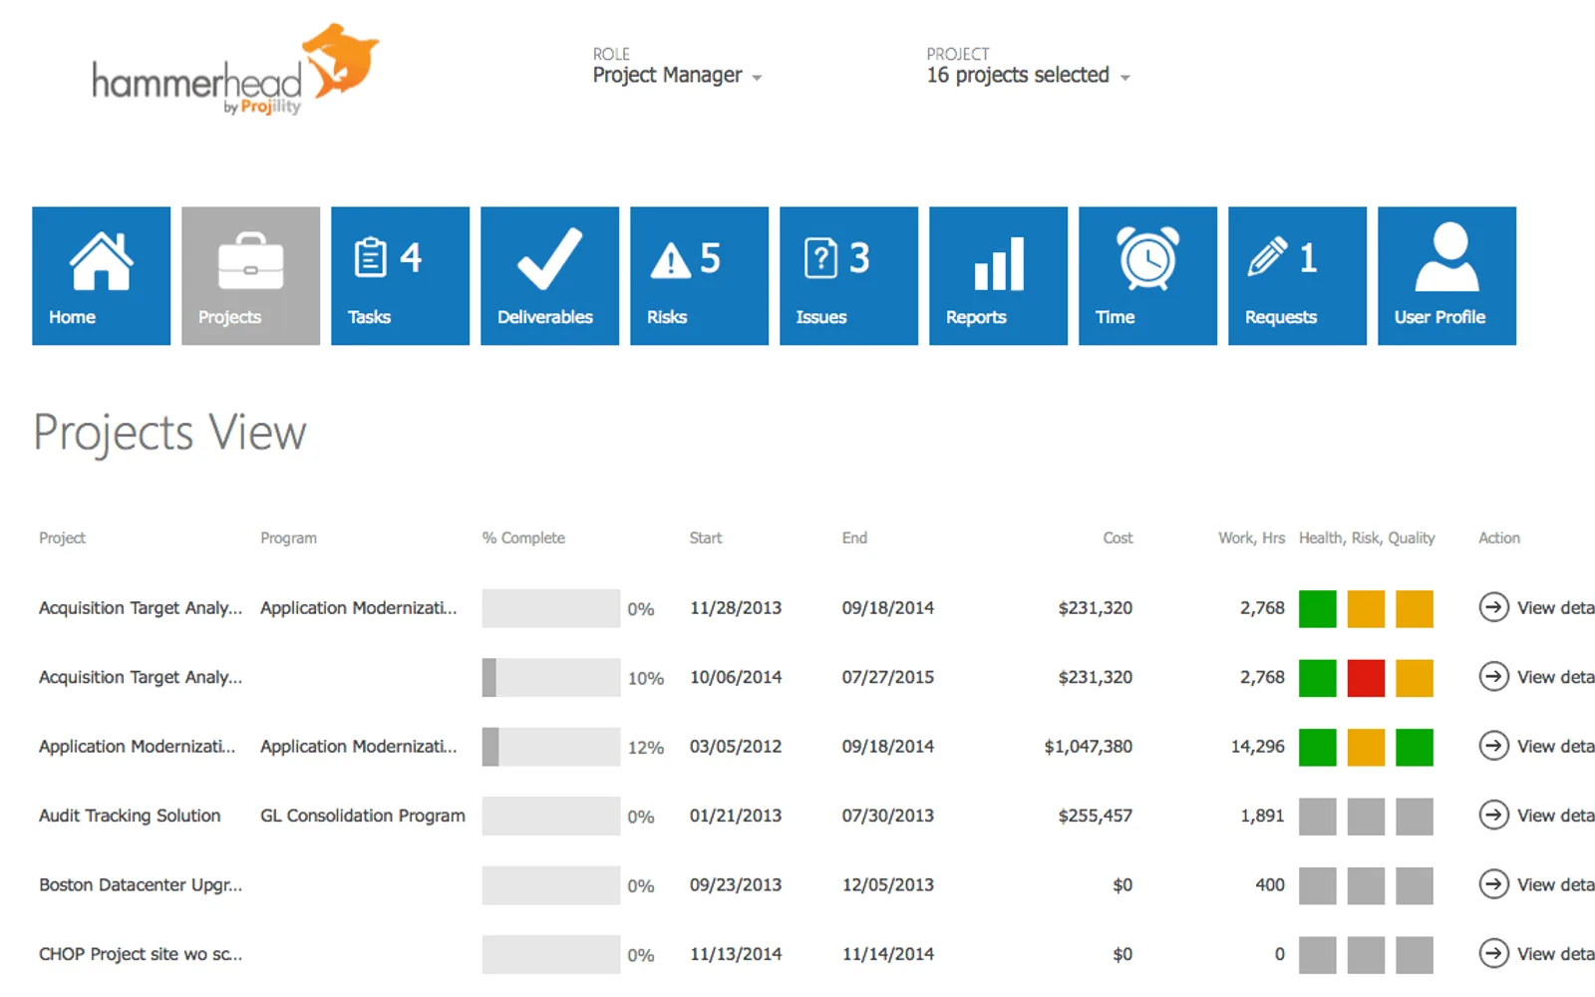This screenshot has height=997, width=1595.
Task: Select the Projects briefcase tile
Action: (250, 276)
